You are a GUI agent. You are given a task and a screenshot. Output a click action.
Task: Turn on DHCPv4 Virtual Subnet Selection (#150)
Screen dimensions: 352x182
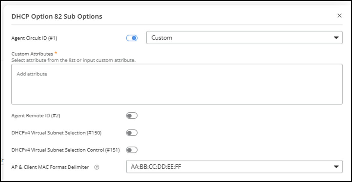click(x=132, y=133)
